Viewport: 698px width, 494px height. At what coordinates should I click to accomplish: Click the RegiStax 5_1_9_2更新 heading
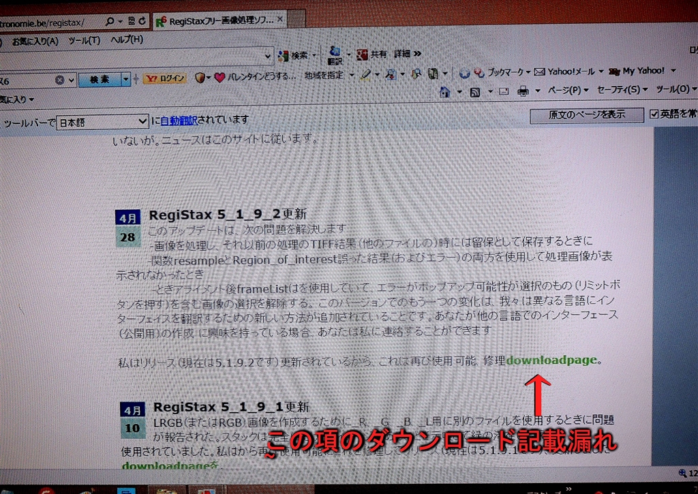point(228,215)
